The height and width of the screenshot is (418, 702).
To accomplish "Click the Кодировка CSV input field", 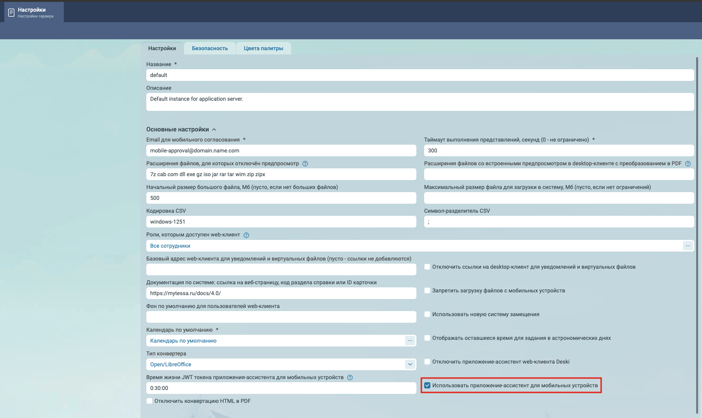I will tap(281, 222).
